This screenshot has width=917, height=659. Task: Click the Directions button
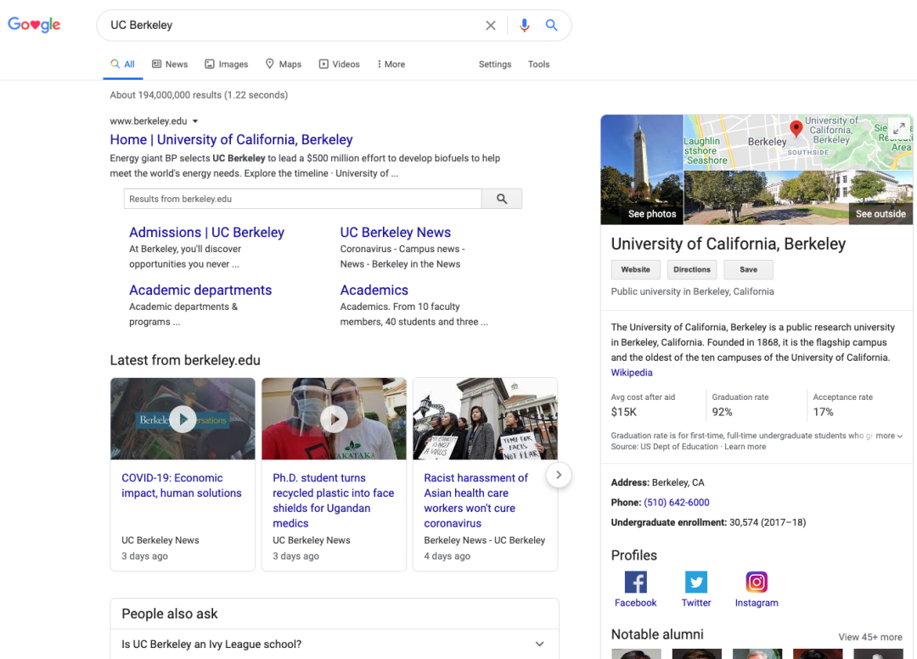[x=692, y=269]
